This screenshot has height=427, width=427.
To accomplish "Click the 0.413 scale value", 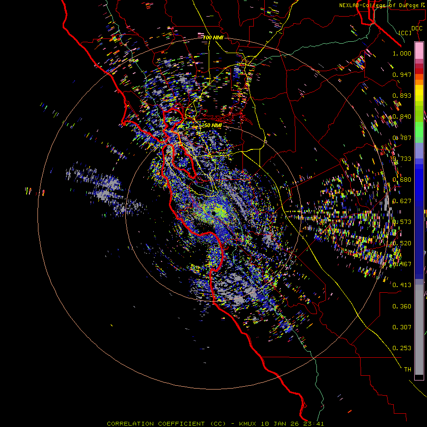I will pyautogui.click(x=402, y=285).
